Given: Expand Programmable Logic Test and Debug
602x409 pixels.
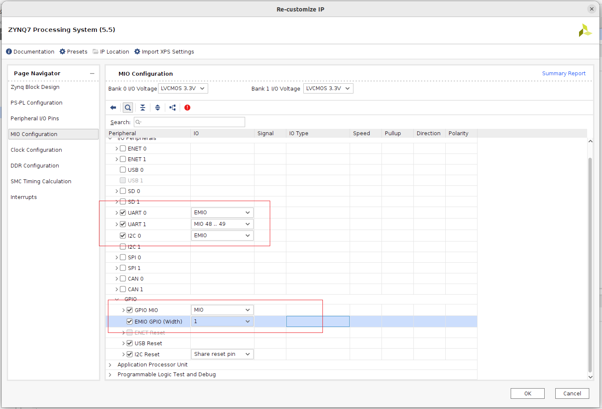Looking at the screenshot, I should click(110, 375).
